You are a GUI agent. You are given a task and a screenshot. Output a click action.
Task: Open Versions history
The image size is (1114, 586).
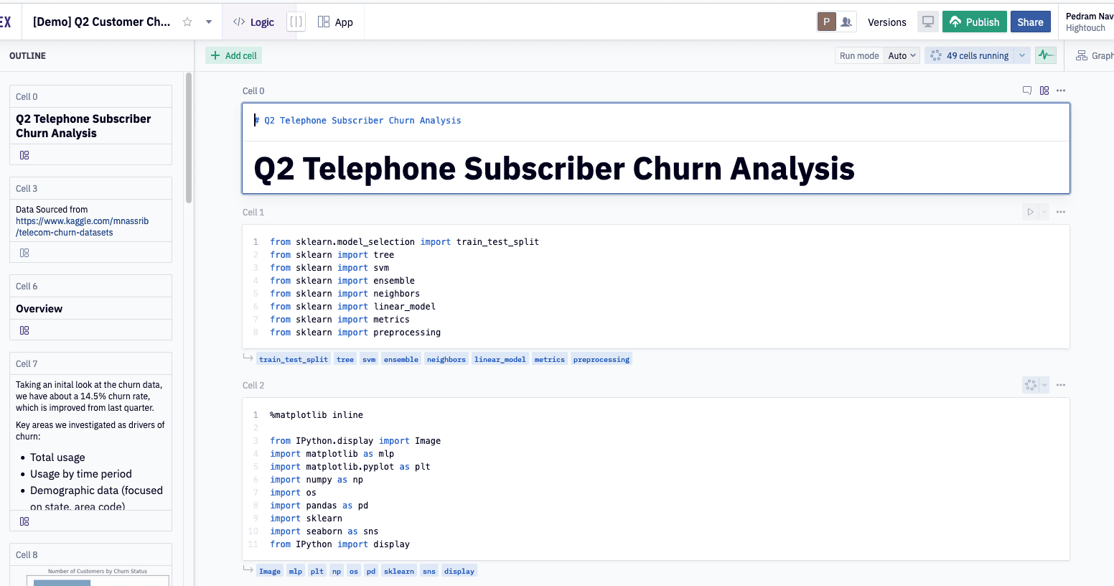click(x=886, y=22)
